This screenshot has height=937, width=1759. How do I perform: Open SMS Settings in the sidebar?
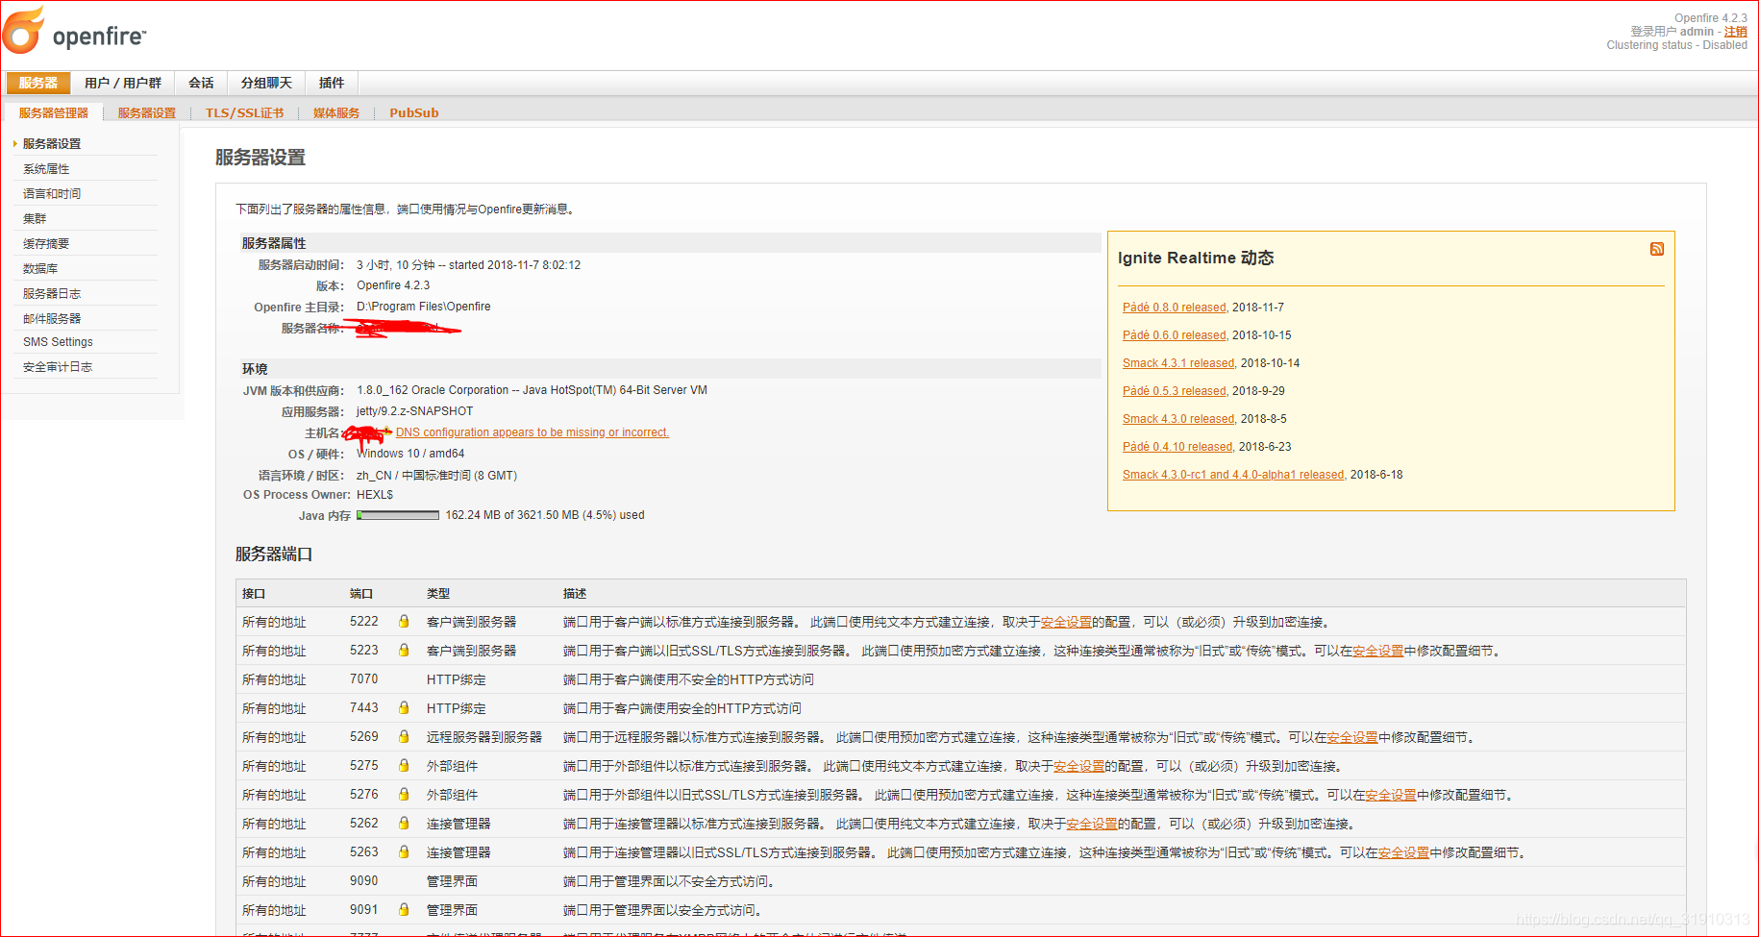pos(58,341)
